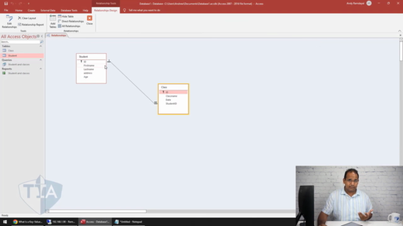
Task: Select the relationship line between Student and Class
Action: [132, 82]
